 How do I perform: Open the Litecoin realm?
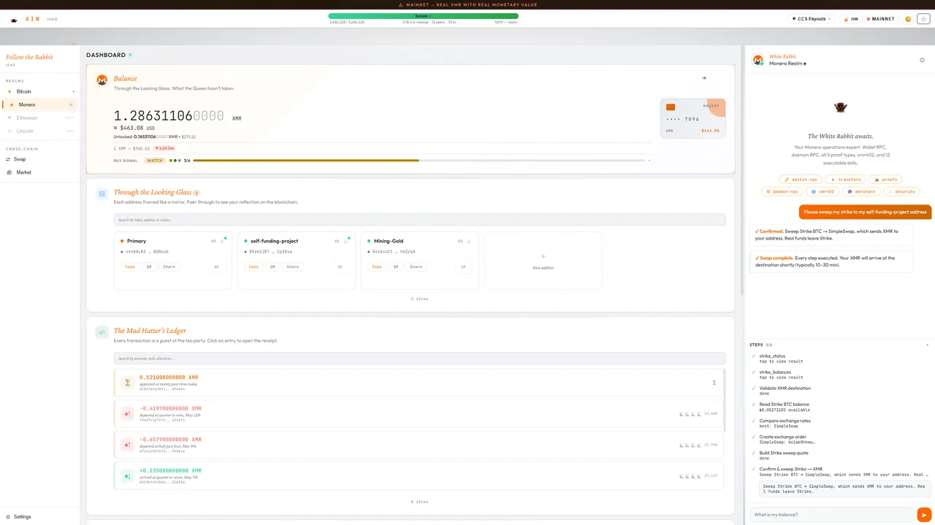(x=40, y=131)
